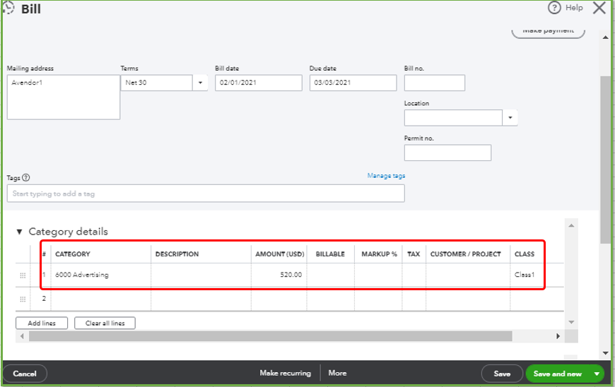615x387 pixels.
Task: Click the Cancel button
Action: [25, 374]
